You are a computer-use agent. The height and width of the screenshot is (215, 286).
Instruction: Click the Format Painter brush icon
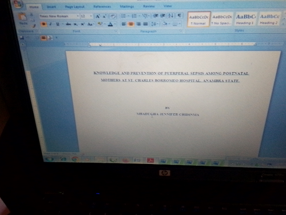(34, 26)
